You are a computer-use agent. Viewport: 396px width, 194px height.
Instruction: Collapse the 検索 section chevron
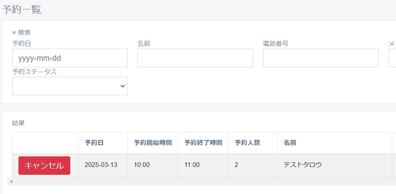[x=14, y=33]
